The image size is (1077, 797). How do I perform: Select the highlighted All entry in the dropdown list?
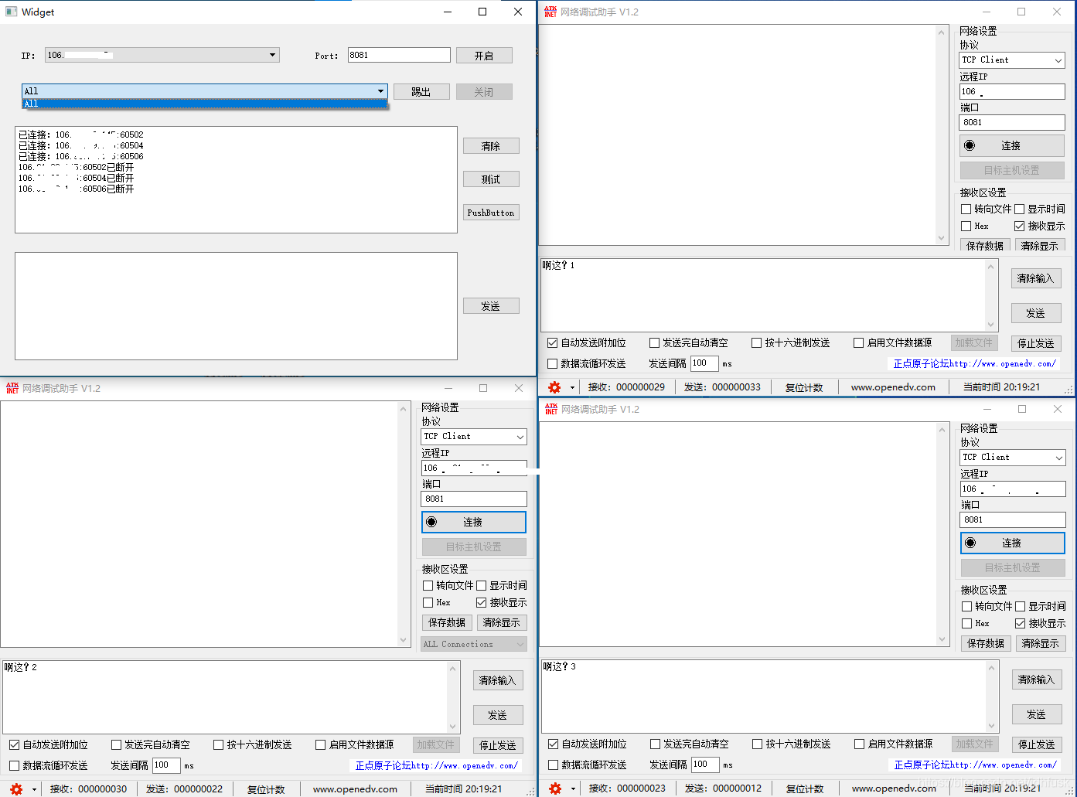pos(204,104)
